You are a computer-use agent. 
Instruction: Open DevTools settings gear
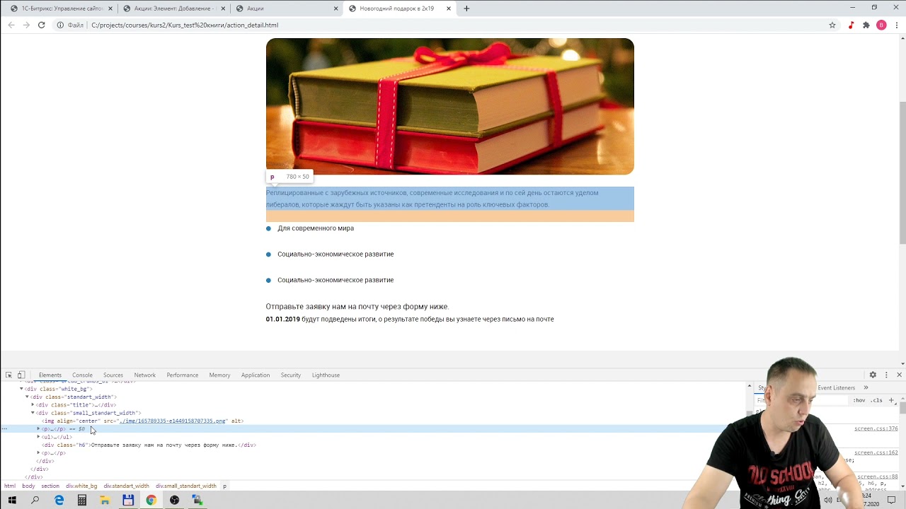coord(873,375)
